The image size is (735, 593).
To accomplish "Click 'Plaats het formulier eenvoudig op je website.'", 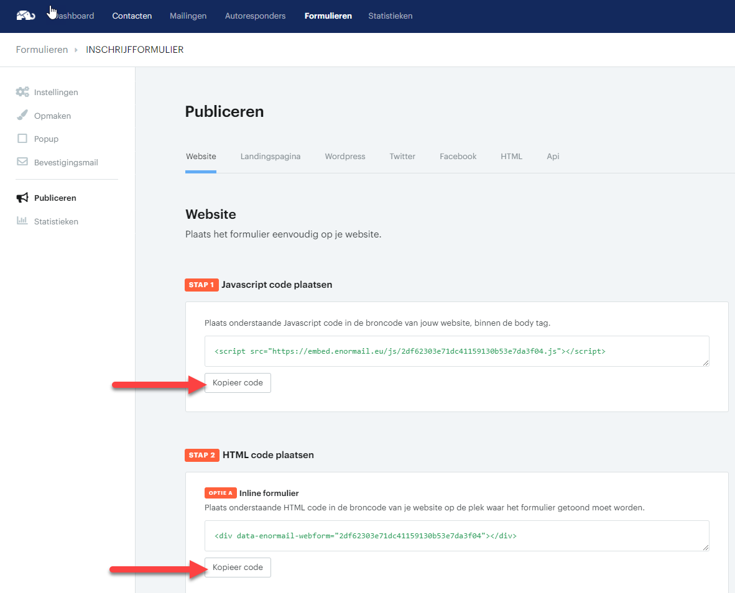I will [x=283, y=234].
